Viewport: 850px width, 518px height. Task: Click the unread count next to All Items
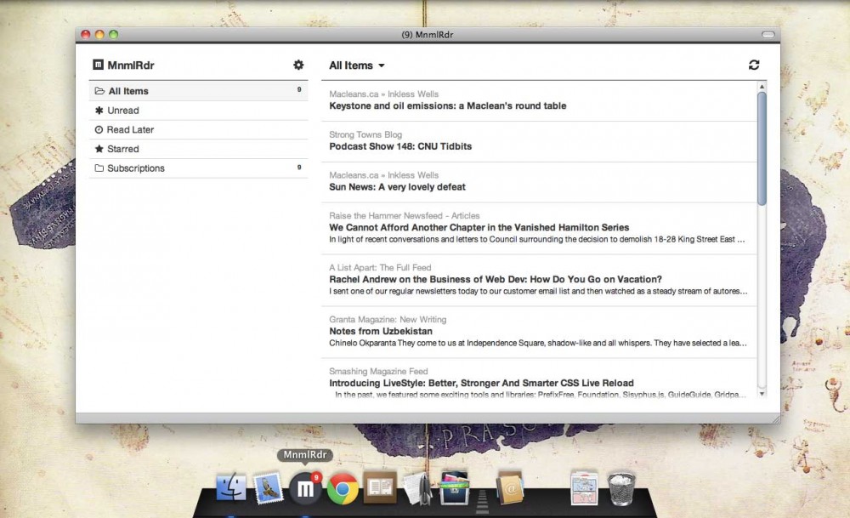[298, 89]
